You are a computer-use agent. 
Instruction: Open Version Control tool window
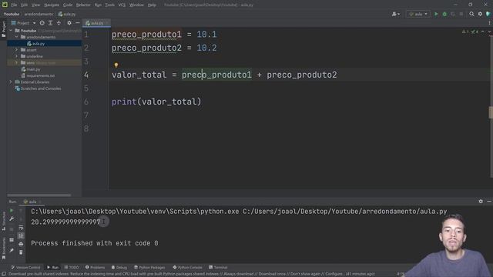[25, 267]
